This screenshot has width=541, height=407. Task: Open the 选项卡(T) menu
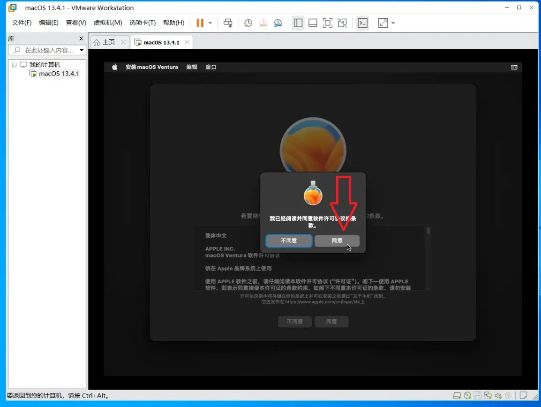pos(143,23)
